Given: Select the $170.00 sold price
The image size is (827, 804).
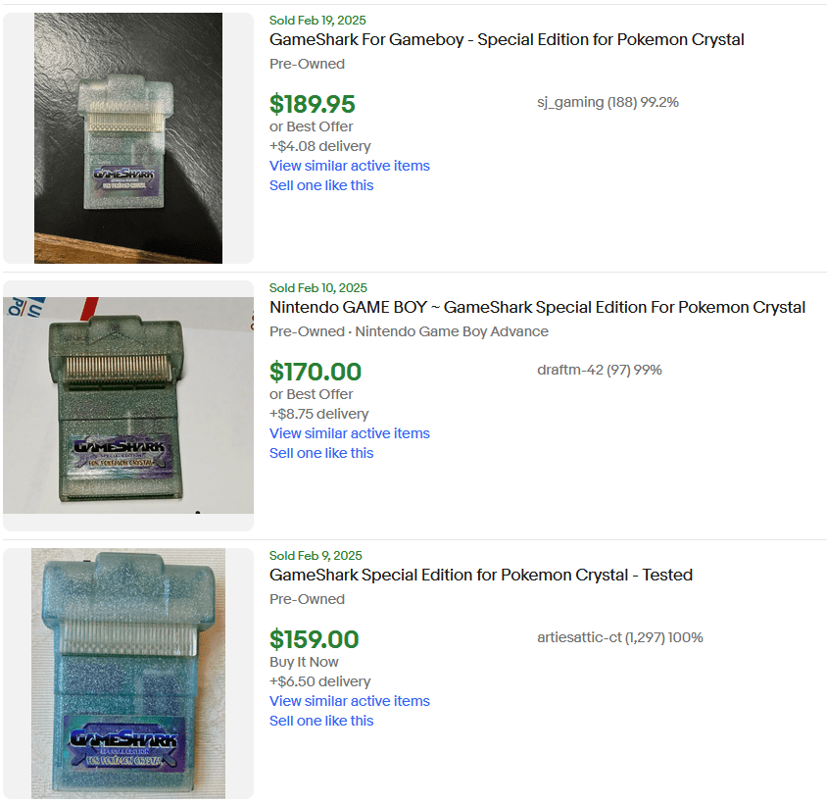Looking at the screenshot, I should pos(316,372).
